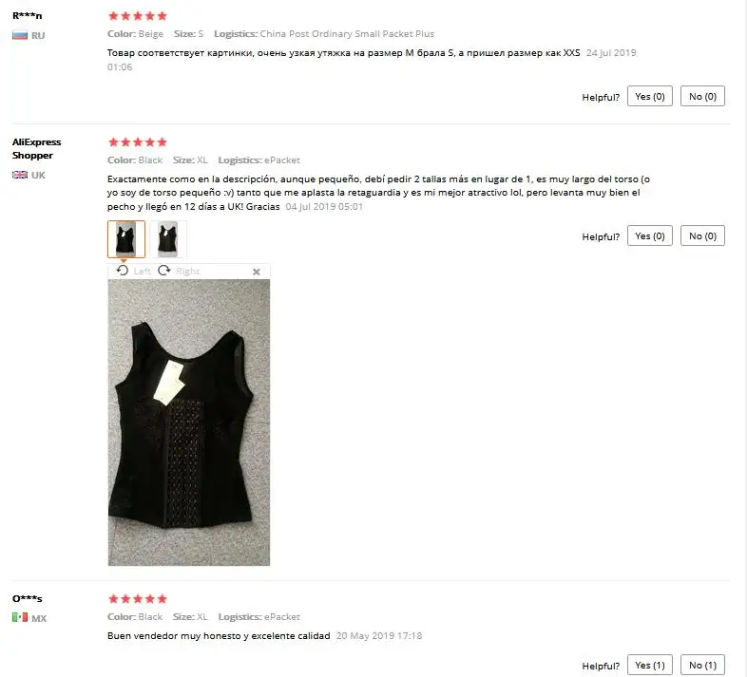The height and width of the screenshot is (677, 747).
Task: Click the UK flag icon
Action: click(20, 175)
